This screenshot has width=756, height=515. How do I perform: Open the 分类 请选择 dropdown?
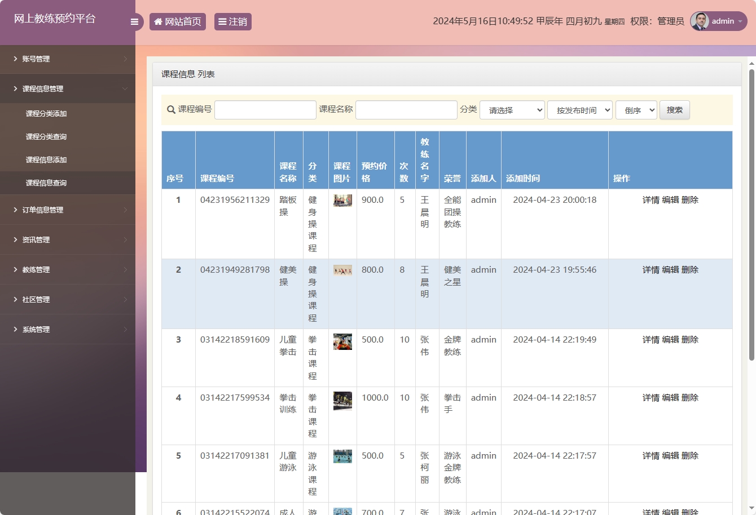(x=512, y=110)
